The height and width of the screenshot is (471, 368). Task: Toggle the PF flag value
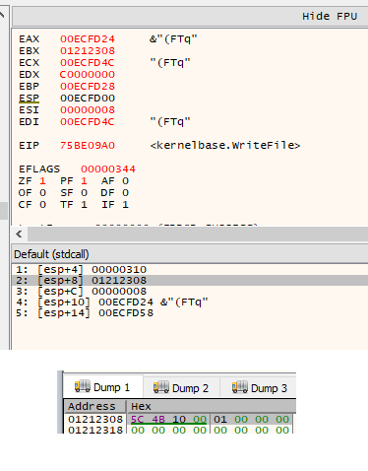tap(84, 181)
